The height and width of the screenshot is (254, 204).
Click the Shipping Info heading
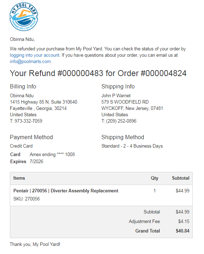tap(118, 87)
